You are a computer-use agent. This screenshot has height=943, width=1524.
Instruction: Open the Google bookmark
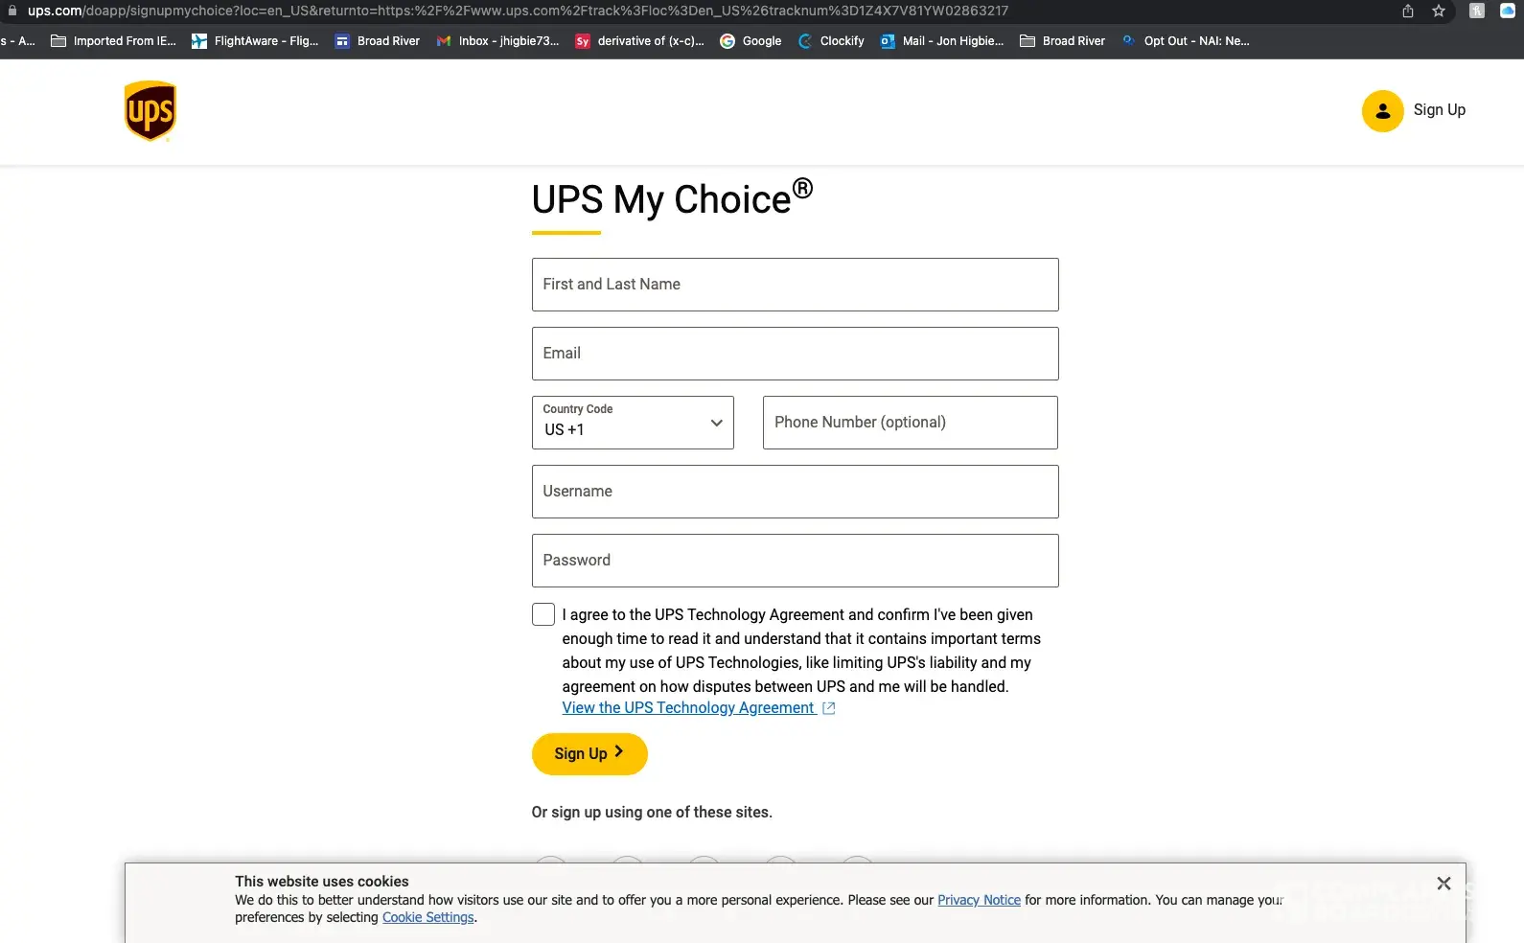coord(750,41)
